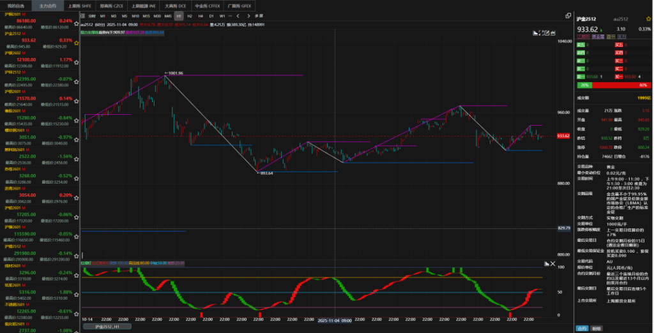Select the D1 daily timeframe button

[x=211, y=15]
